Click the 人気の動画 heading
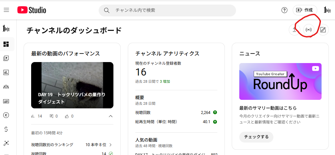 point(146,140)
